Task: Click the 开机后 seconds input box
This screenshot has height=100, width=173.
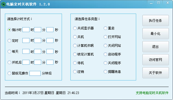Action: [x=50, y=62]
